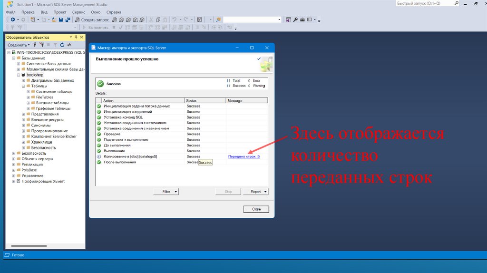Click the Open File folder icon
487x273 pixels.
[54, 19]
